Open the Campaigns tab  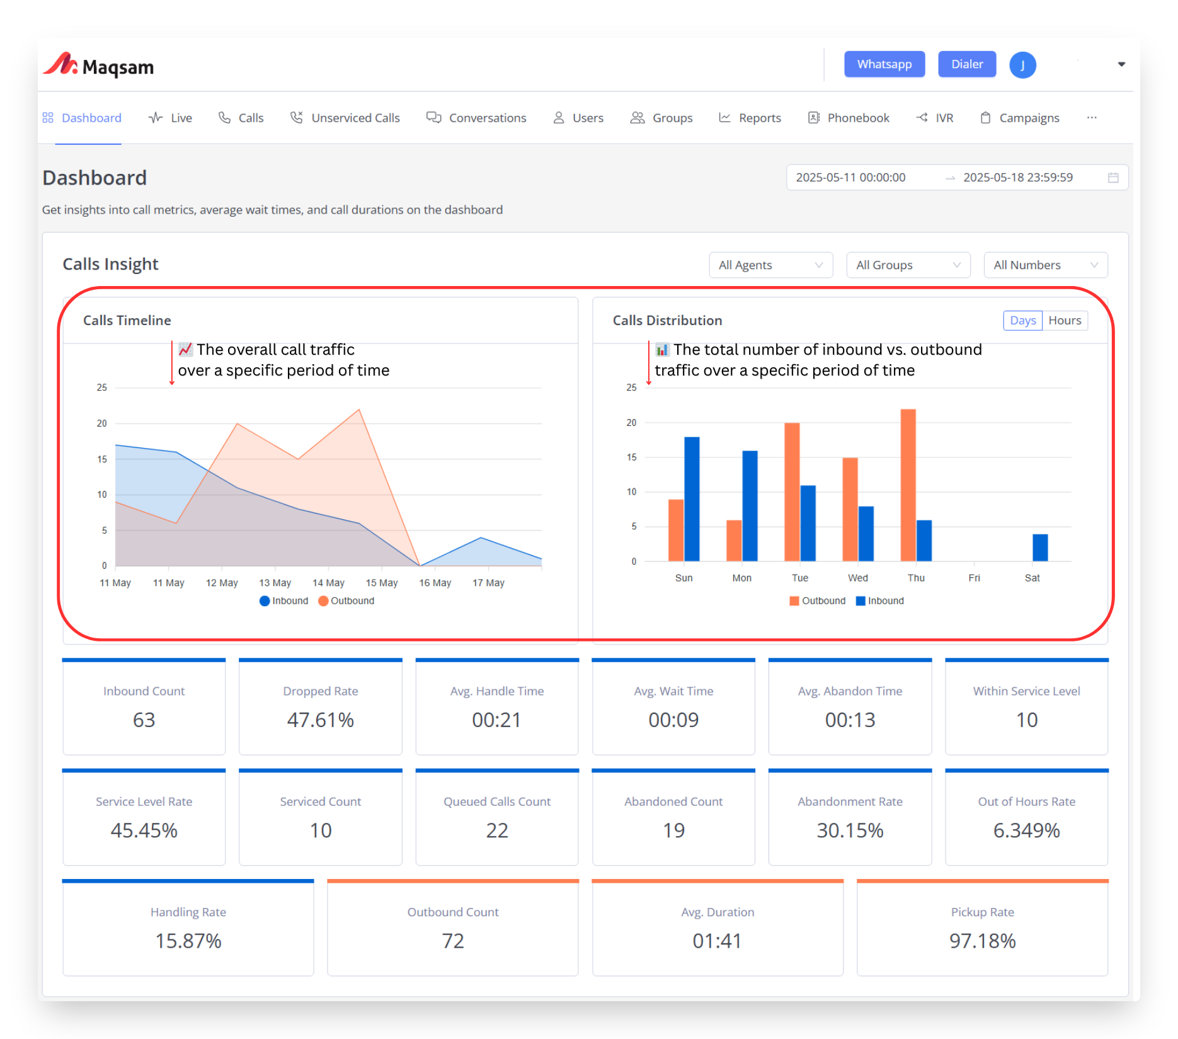[1020, 118]
